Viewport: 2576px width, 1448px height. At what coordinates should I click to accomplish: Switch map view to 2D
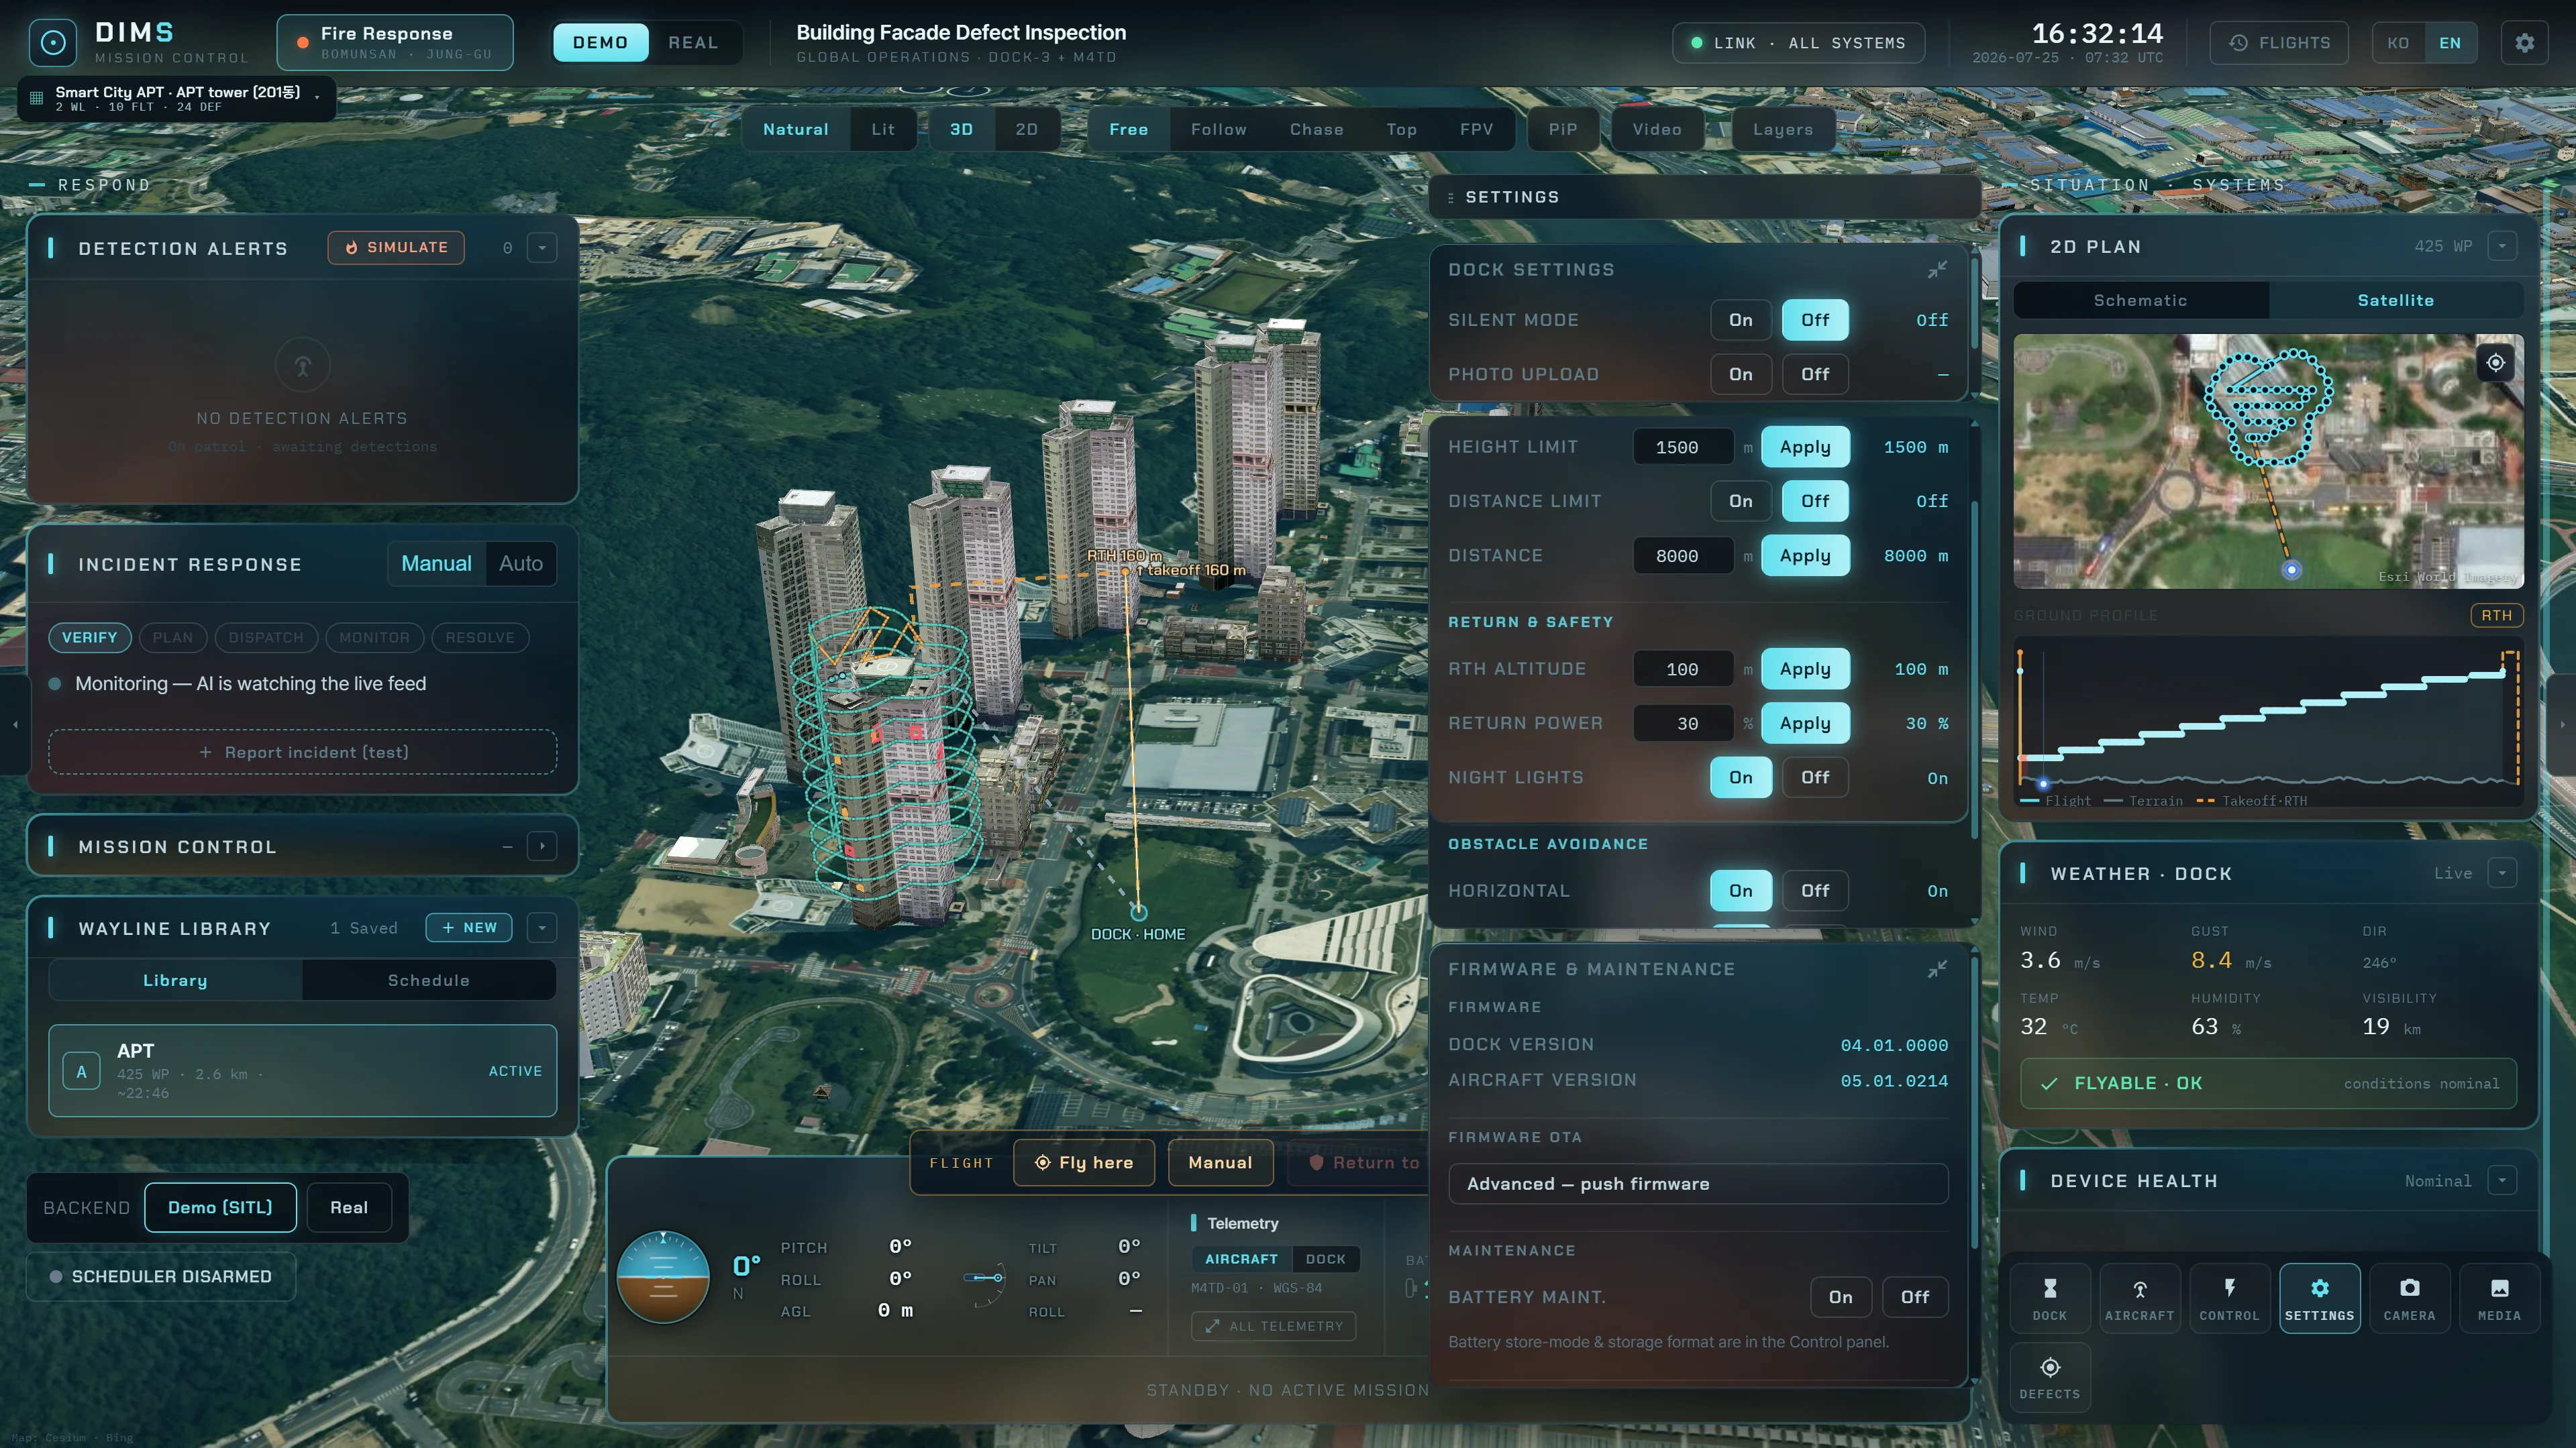point(1026,130)
